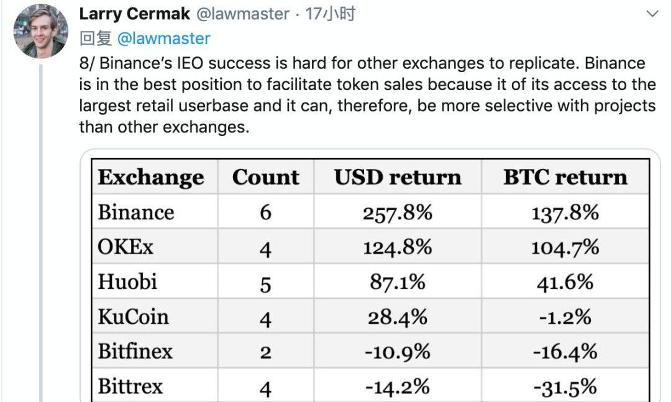Click the 257.8% USD return value
This screenshot has width=671, height=402.
[398, 212]
